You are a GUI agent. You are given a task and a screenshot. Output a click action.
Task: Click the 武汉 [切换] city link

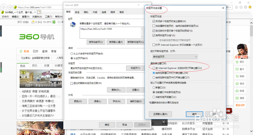23,22
